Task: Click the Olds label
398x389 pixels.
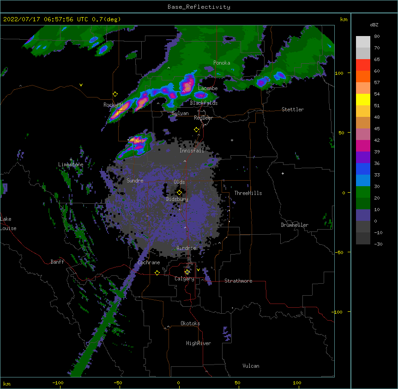Action: click(179, 182)
